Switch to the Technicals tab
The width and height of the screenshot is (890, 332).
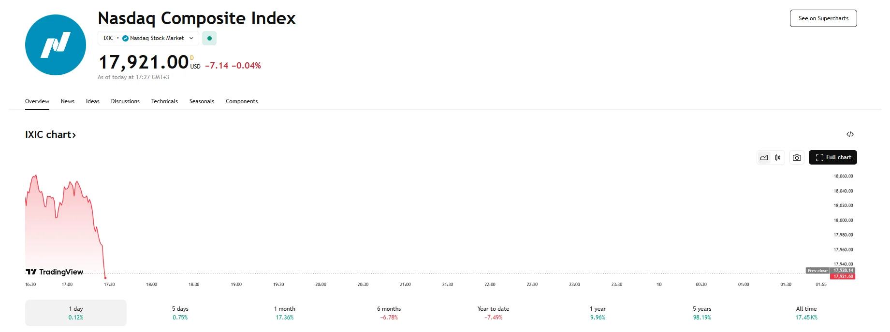coord(164,101)
